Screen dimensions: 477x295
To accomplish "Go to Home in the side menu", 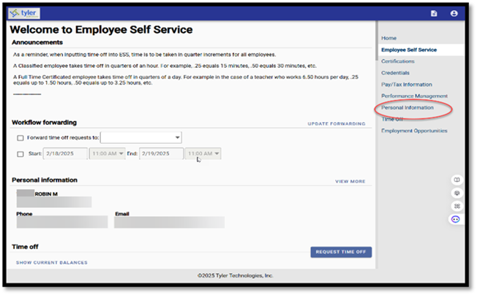I will click(388, 38).
